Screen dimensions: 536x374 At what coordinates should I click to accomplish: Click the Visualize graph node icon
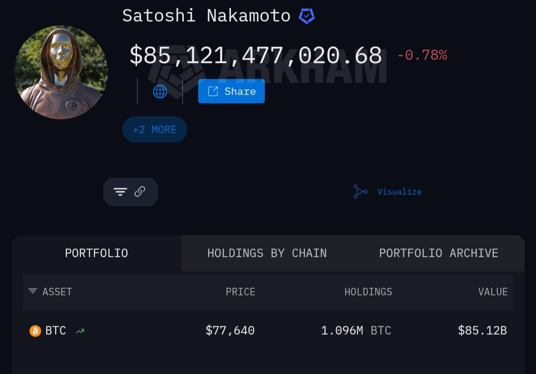[x=360, y=191]
